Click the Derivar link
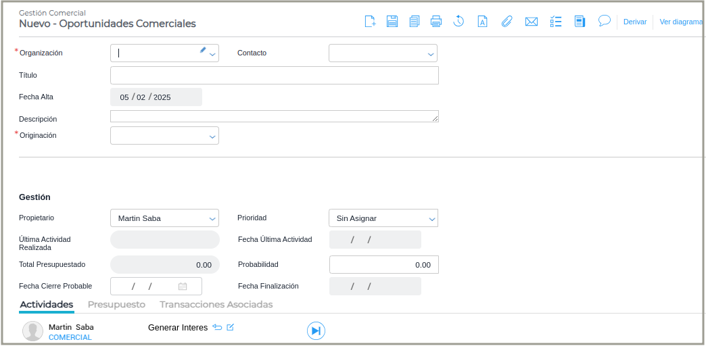 [x=635, y=22]
